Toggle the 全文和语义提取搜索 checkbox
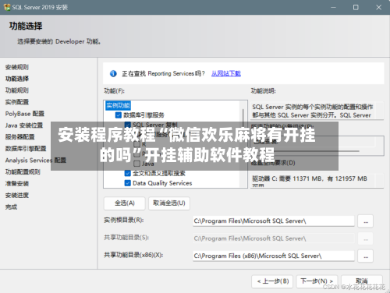 128,173
